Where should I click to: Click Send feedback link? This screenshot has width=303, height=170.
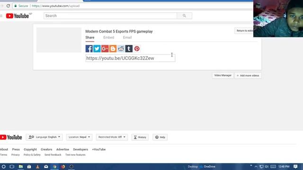click(53, 155)
